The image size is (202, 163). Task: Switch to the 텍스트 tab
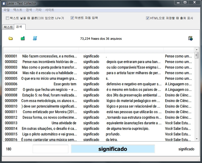8,27
